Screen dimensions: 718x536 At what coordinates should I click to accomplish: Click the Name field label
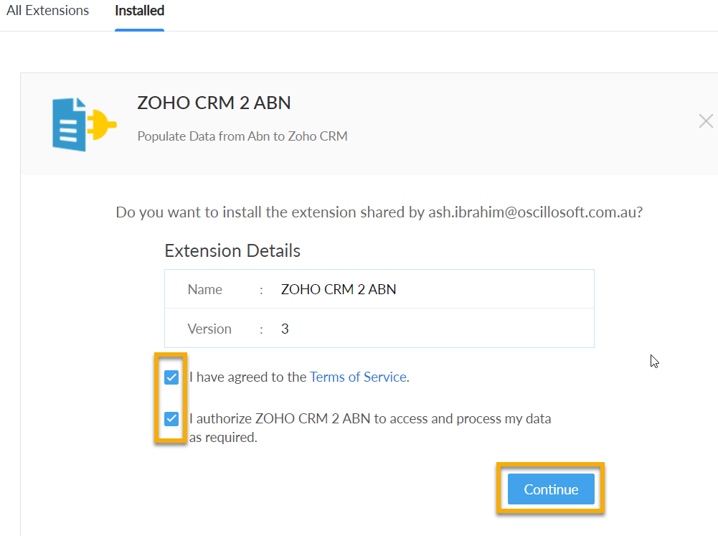[x=204, y=289]
